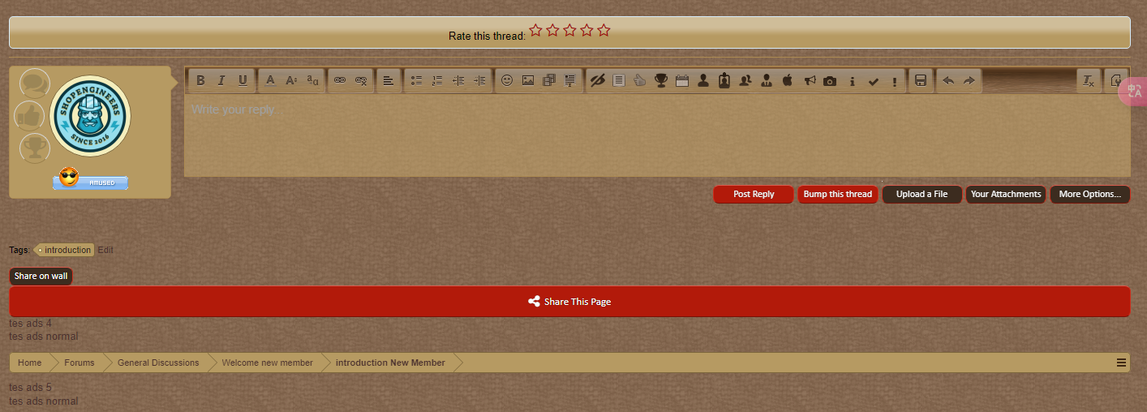
Task: Click the Share on wall button
Action: pyautogui.click(x=41, y=277)
